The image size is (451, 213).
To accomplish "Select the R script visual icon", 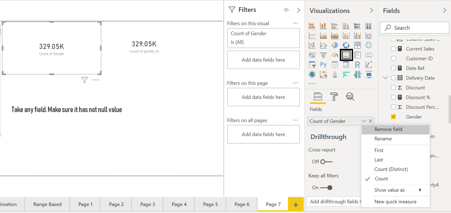I will (357, 65).
